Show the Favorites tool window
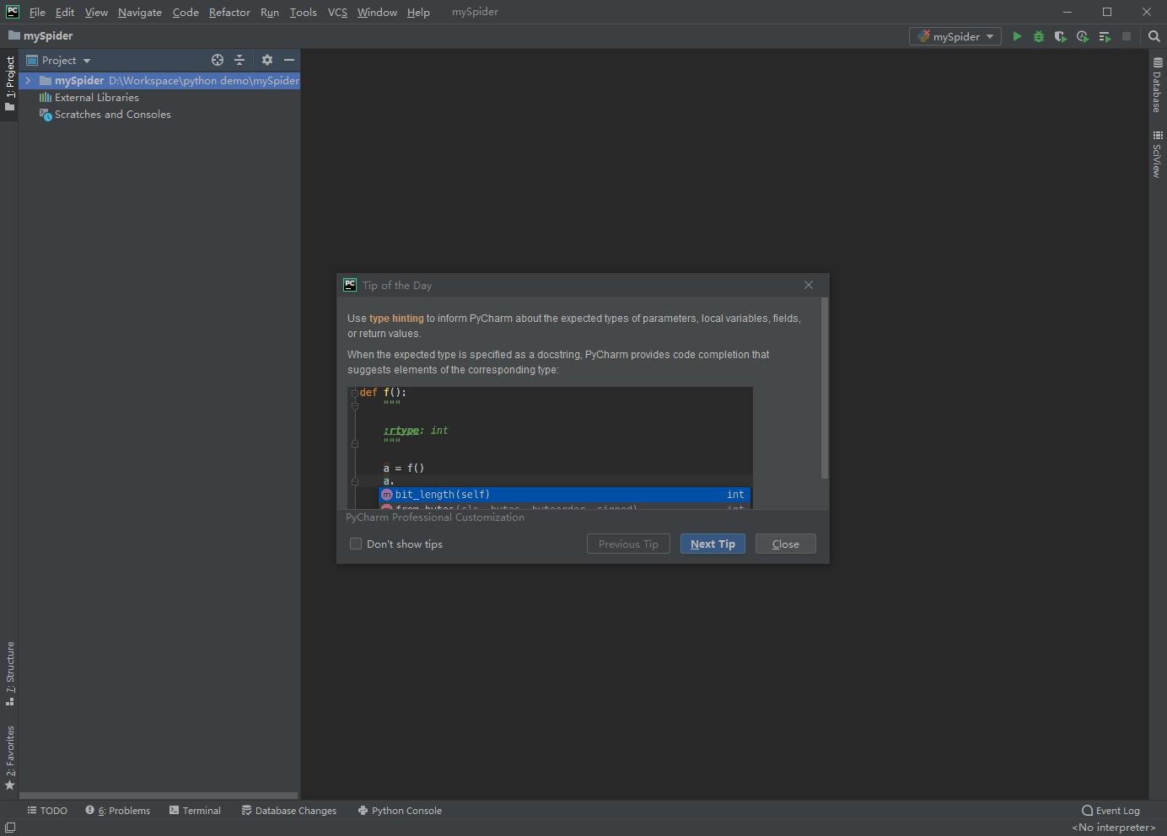The width and height of the screenshot is (1167, 836). point(9,758)
